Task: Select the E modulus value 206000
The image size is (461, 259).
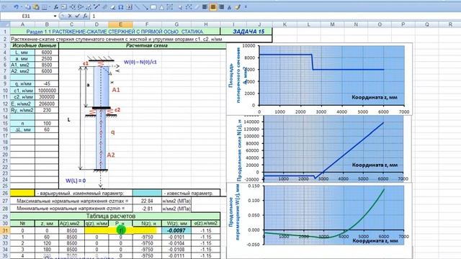Action: 46,104
